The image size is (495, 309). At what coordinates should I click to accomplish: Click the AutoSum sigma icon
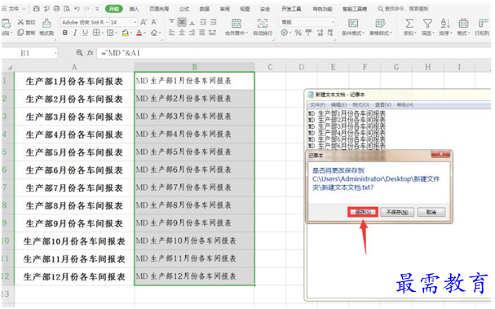pos(409,23)
